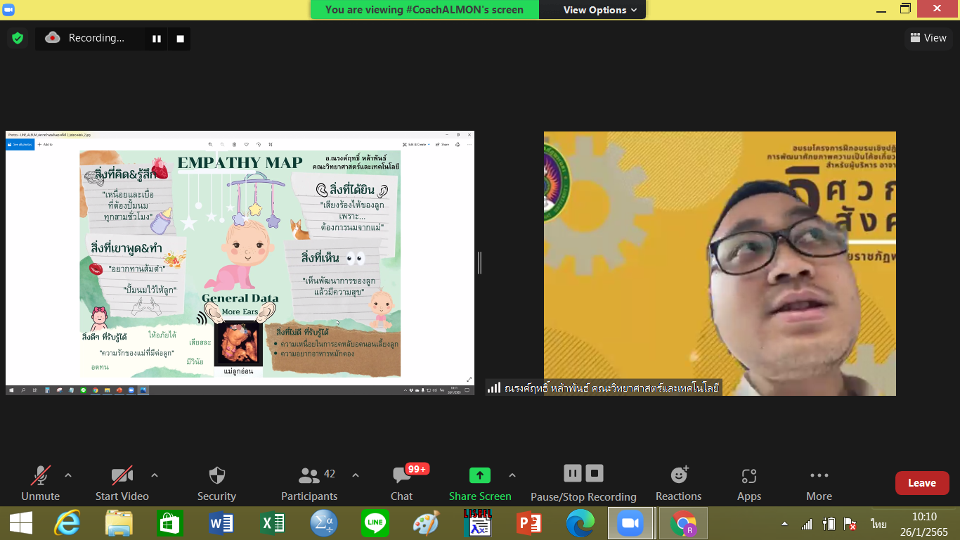Open Excel from the taskbar

(273, 523)
